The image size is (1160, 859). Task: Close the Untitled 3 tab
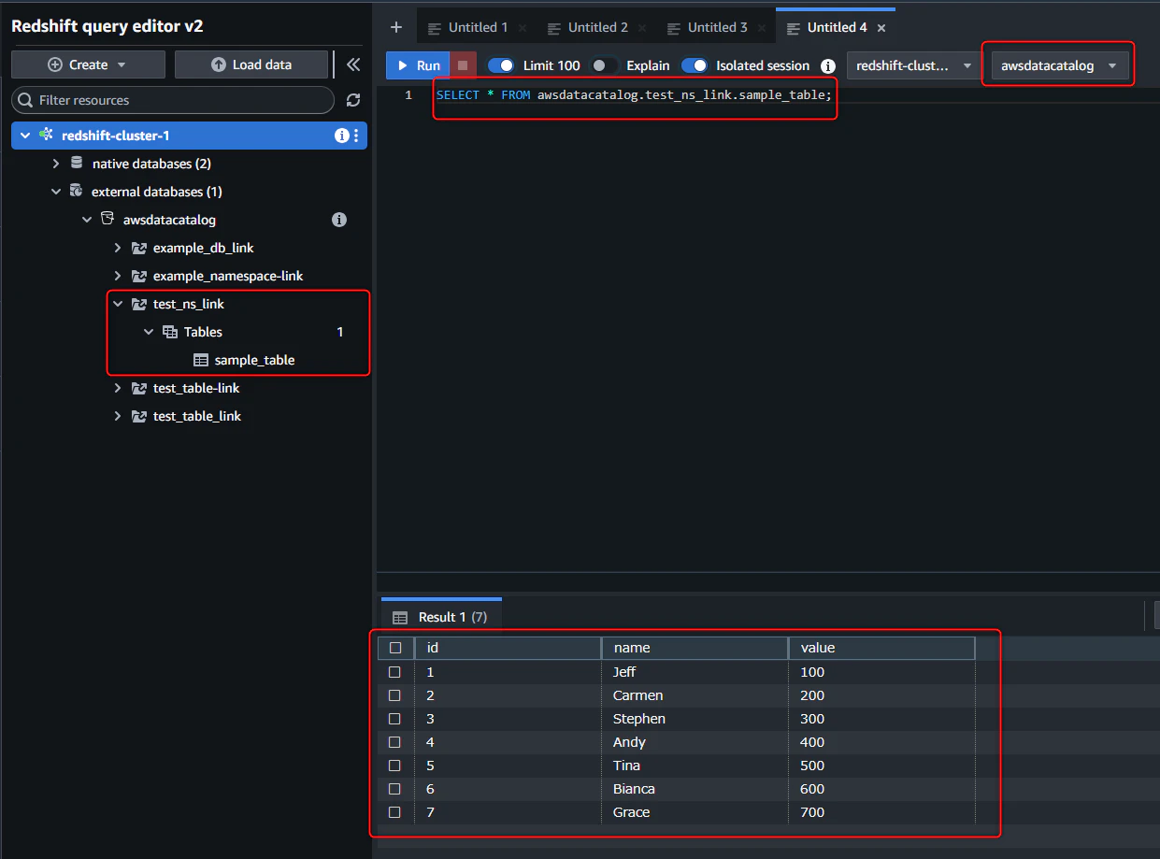pos(762,28)
